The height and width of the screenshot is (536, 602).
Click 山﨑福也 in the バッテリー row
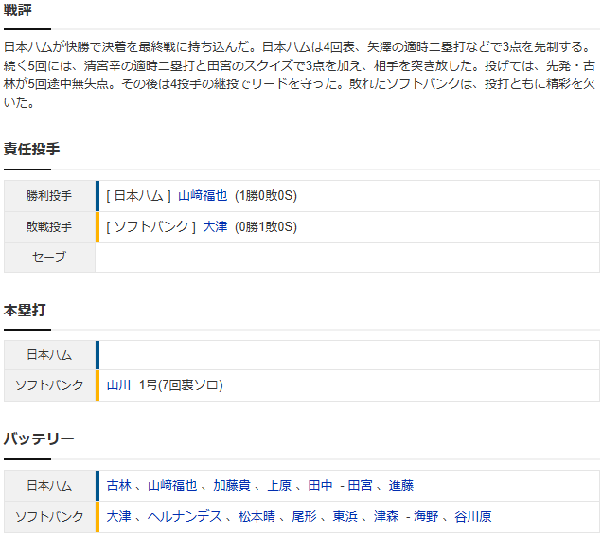172,485
